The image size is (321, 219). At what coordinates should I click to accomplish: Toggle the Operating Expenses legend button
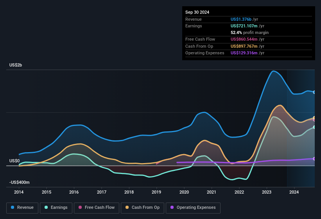[x=193, y=208]
